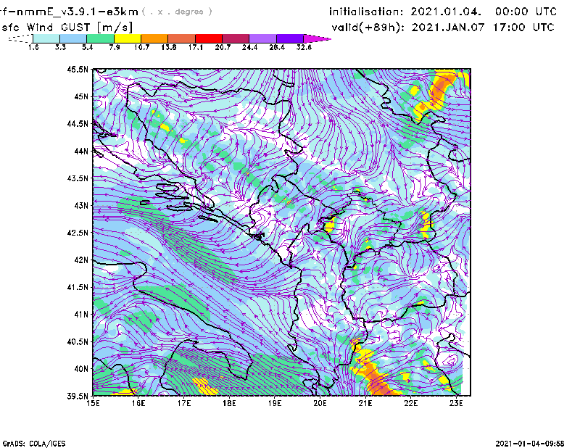The height and width of the screenshot is (448, 580).
Task: Click the 'valid(+89h):' label
Action: (x=368, y=28)
